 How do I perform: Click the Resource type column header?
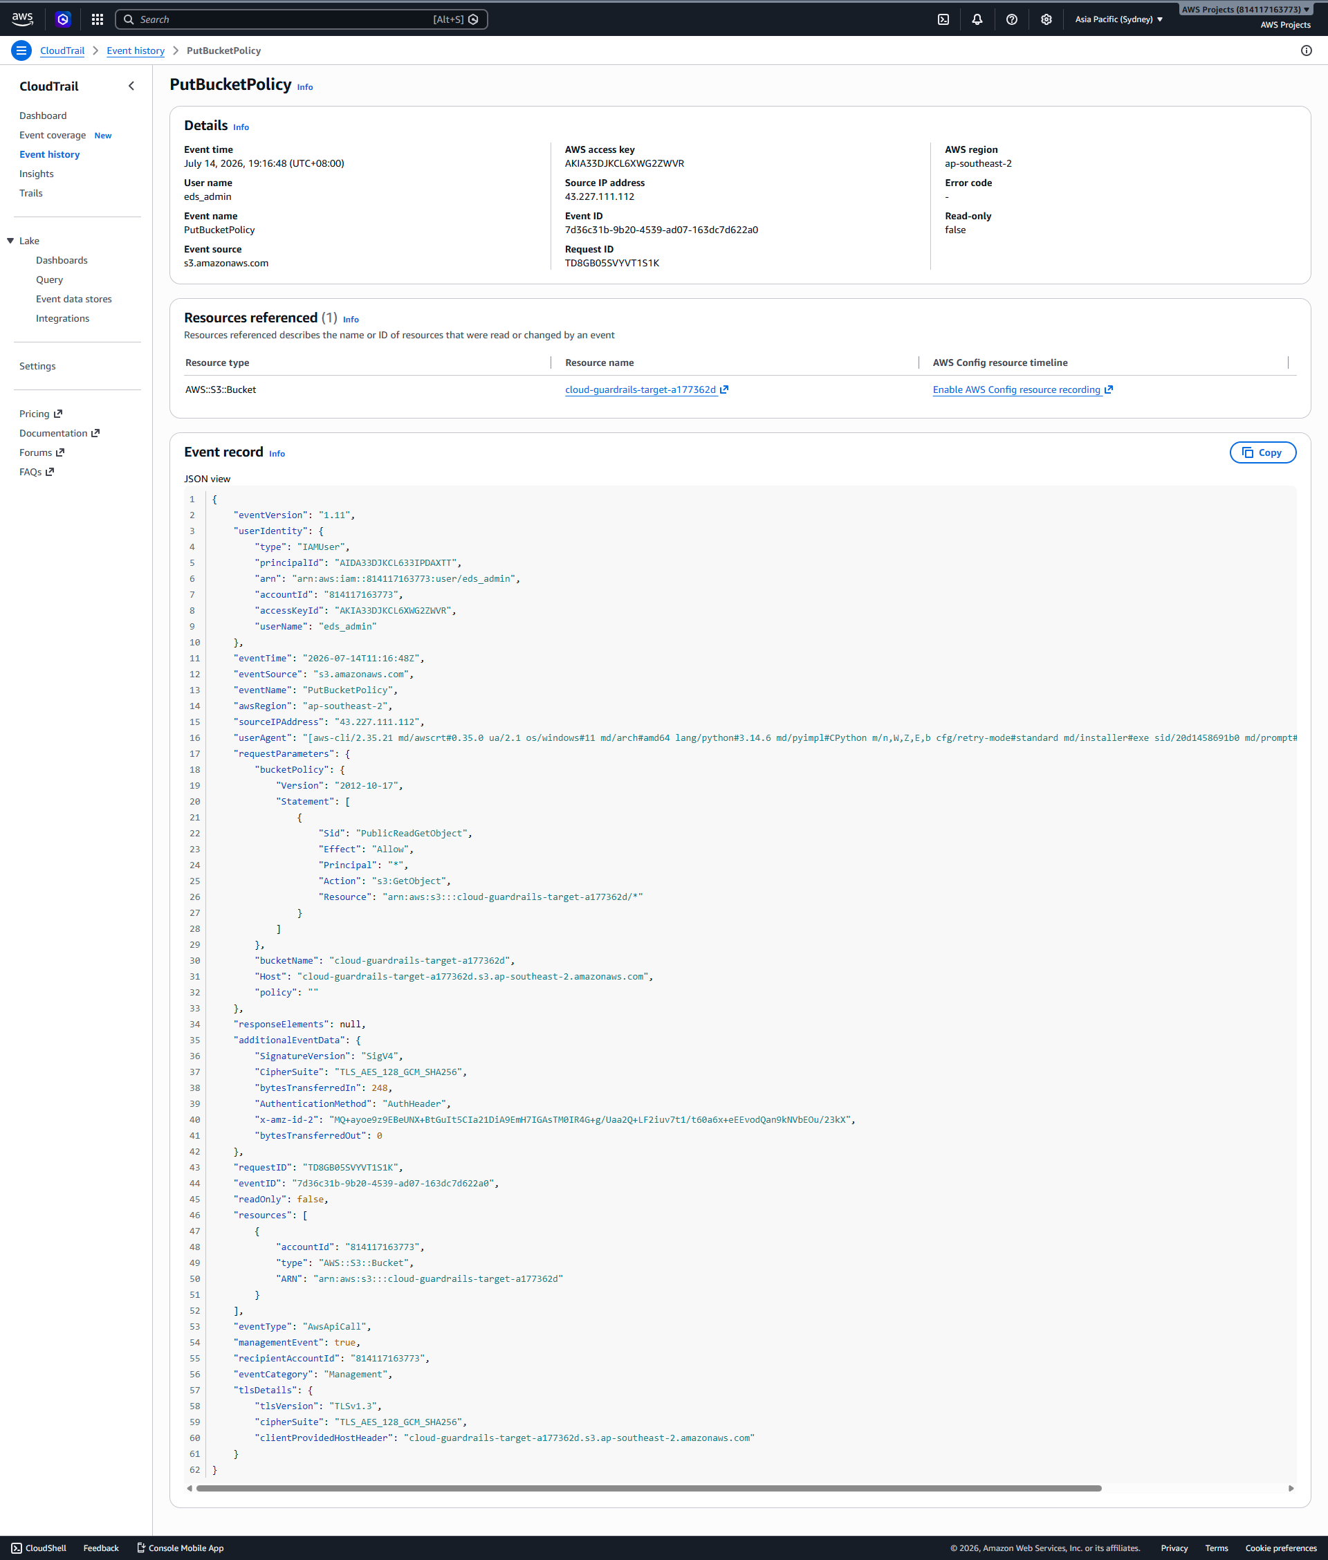[216, 363]
